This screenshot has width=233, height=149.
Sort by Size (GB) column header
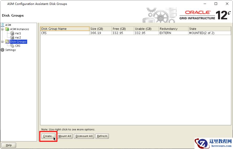100,29
